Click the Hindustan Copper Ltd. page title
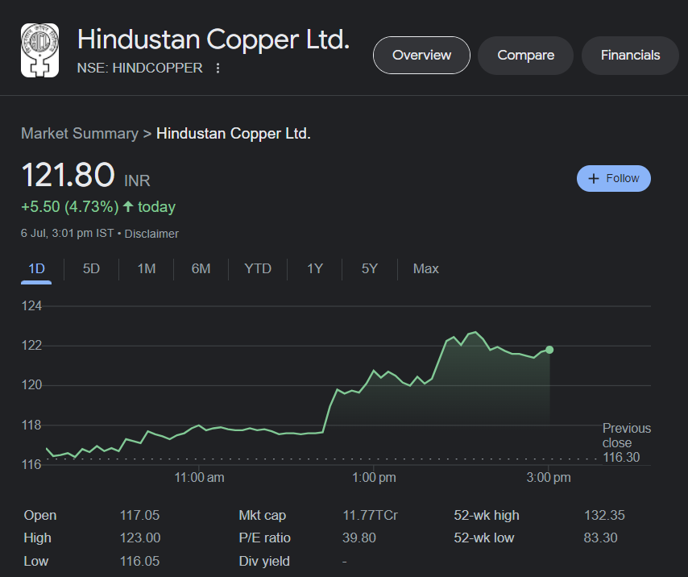This screenshot has width=688, height=577. (x=213, y=39)
